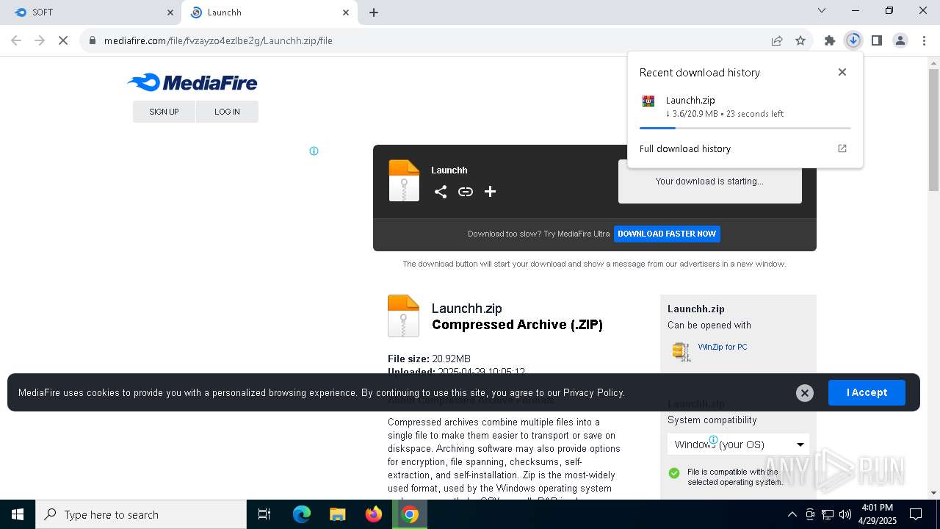The image size is (940, 529).
Task: Click the Launchh.zip WinRAR icon in downloads
Action: pos(648,101)
